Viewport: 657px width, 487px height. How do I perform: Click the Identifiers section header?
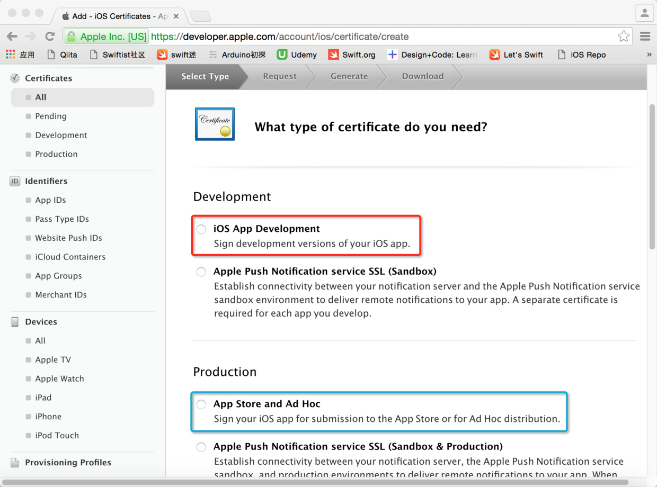(46, 181)
